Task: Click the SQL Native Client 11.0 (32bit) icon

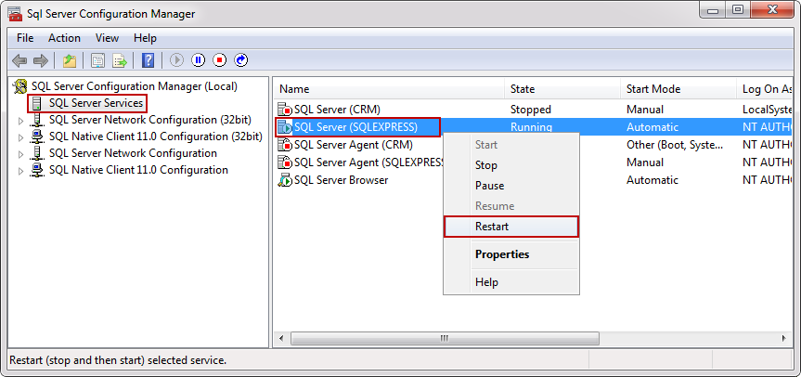Action: [x=37, y=136]
